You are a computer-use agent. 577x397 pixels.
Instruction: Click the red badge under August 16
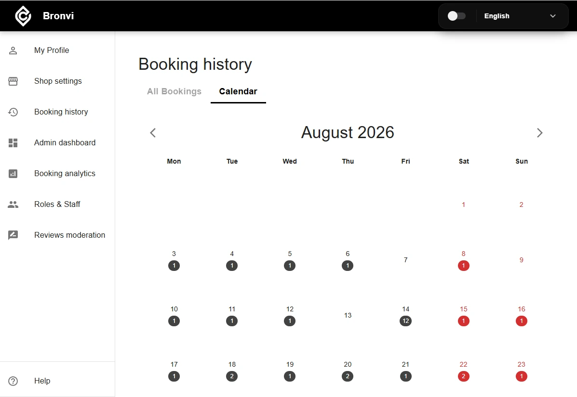pyautogui.click(x=522, y=321)
